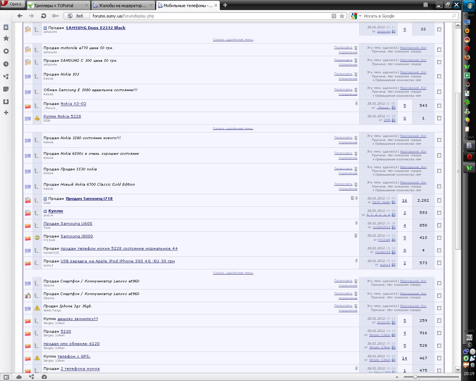The width and height of the screenshot is (476, 381).
Task: Open the 'Куплю Nokia 5228' thread link
Action: click(62, 116)
